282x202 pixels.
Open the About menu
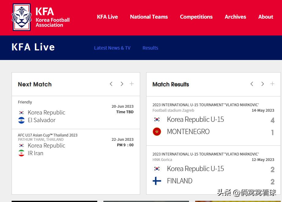(x=265, y=17)
